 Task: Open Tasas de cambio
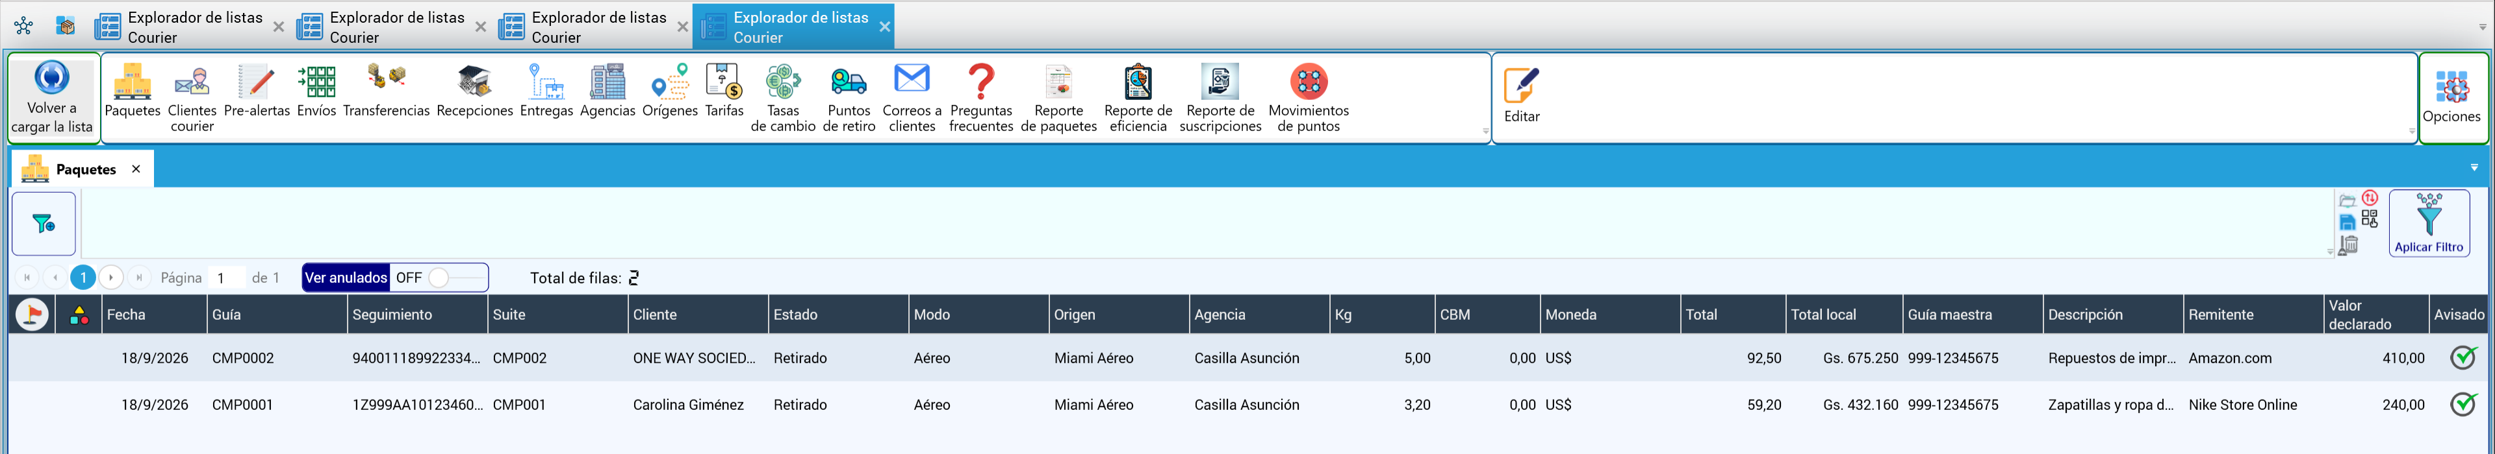point(782,97)
